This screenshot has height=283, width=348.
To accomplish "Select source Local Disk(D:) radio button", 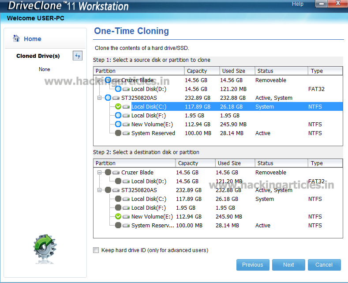I will tap(118, 89).
